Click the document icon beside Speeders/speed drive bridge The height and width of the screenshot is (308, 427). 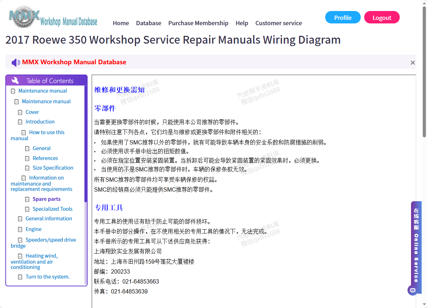click(x=20, y=240)
